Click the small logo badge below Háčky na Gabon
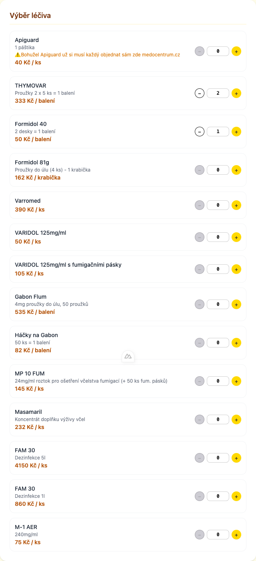Image resolution: width=256 pixels, height=561 pixels. (128, 356)
